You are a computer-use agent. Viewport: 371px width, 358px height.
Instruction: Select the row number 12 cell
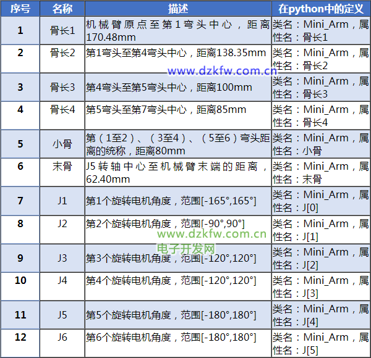click(20, 337)
